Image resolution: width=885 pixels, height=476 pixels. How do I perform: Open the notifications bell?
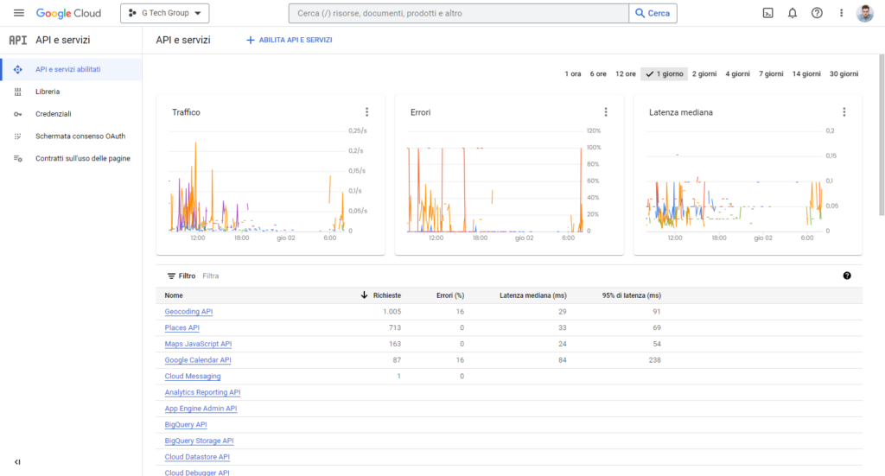click(793, 13)
